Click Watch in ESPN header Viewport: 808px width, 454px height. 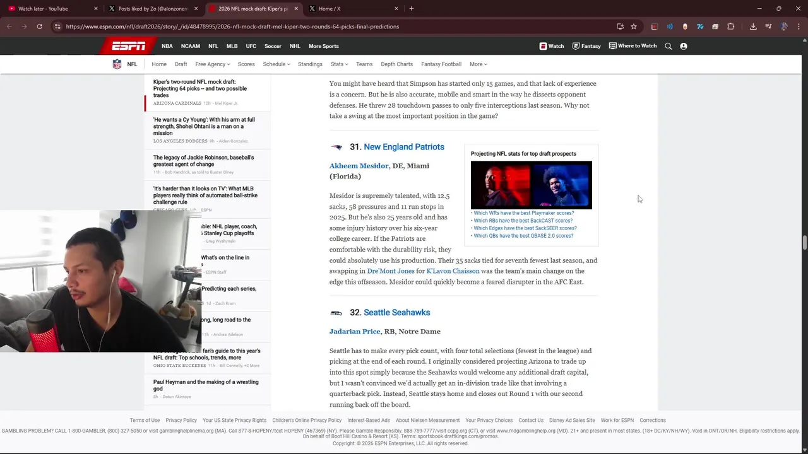pos(552,46)
